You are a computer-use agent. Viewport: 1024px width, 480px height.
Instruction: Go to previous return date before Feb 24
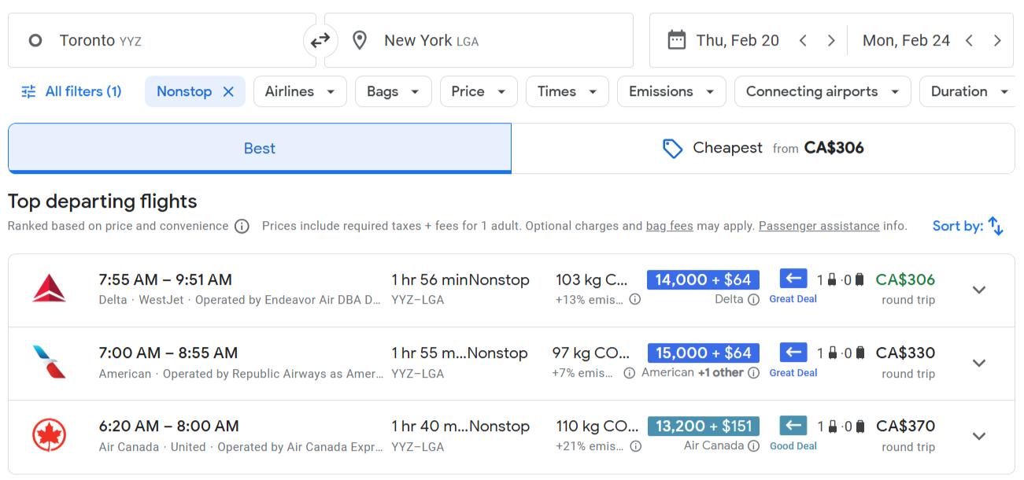969,41
